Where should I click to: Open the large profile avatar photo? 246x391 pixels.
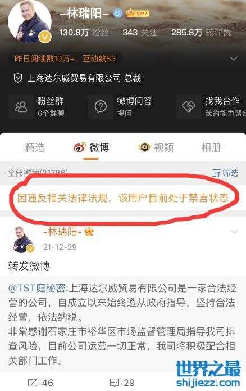pos(30,22)
